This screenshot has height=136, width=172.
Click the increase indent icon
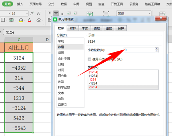click(76, 13)
